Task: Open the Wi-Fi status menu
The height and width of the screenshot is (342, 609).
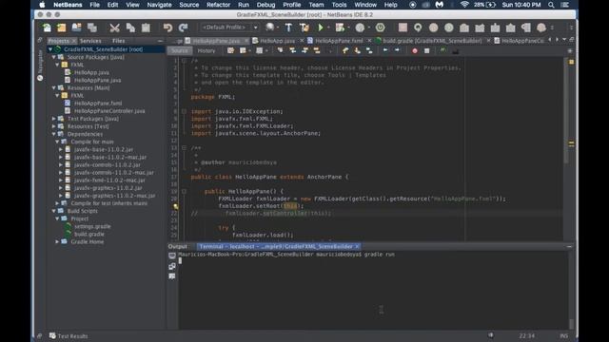Action: 464,5
